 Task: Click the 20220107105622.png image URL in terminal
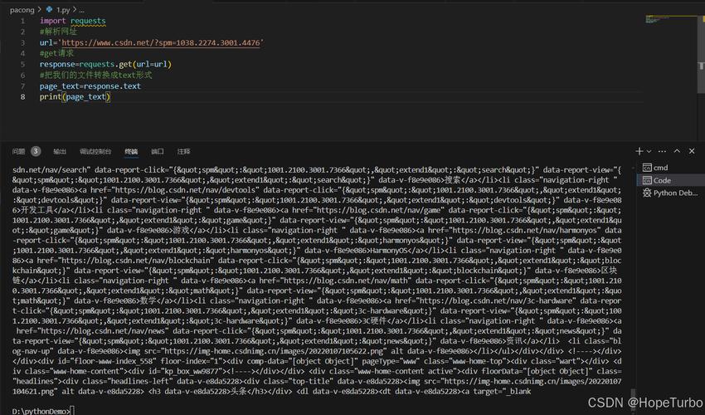click(275, 351)
